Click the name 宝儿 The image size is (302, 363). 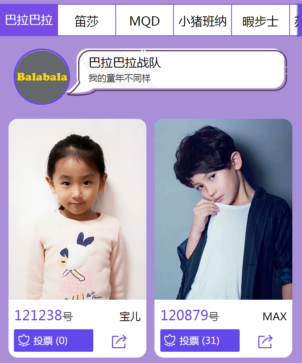click(130, 316)
